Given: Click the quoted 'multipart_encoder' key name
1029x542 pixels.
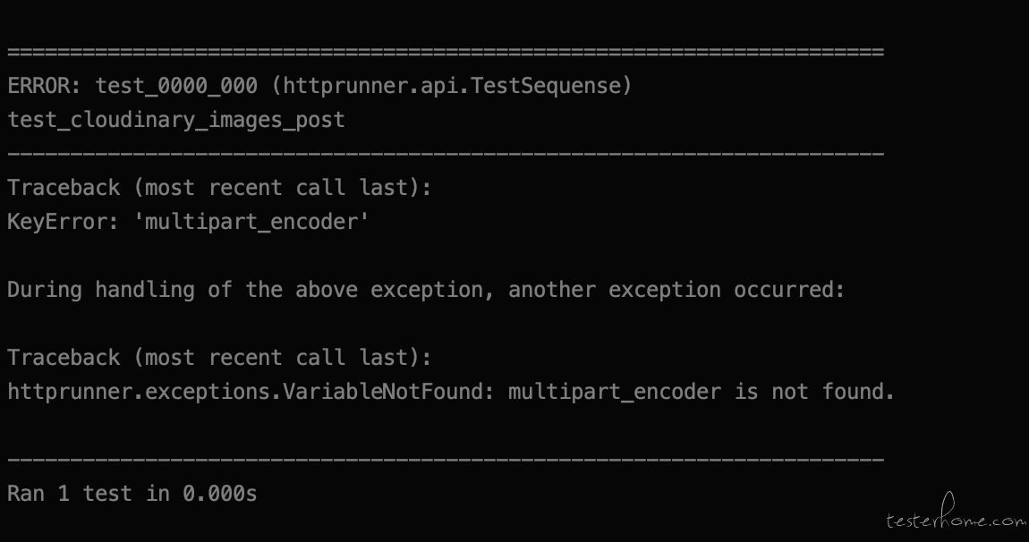Looking at the screenshot, I should pyautogui.click(x=251, y=222).
